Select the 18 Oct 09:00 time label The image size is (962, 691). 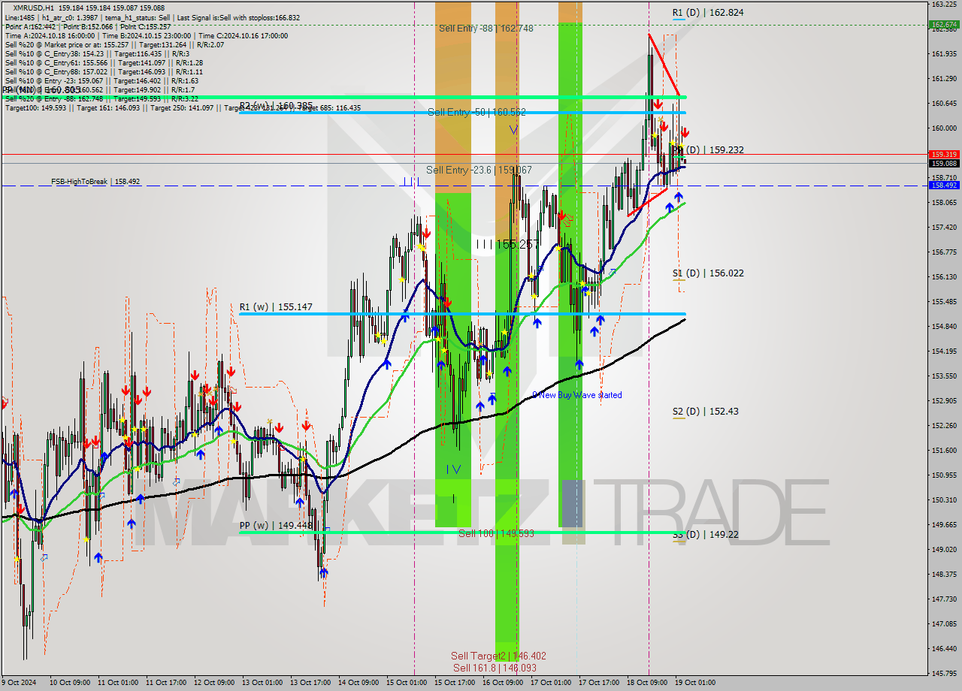click(x=648, y=683)
